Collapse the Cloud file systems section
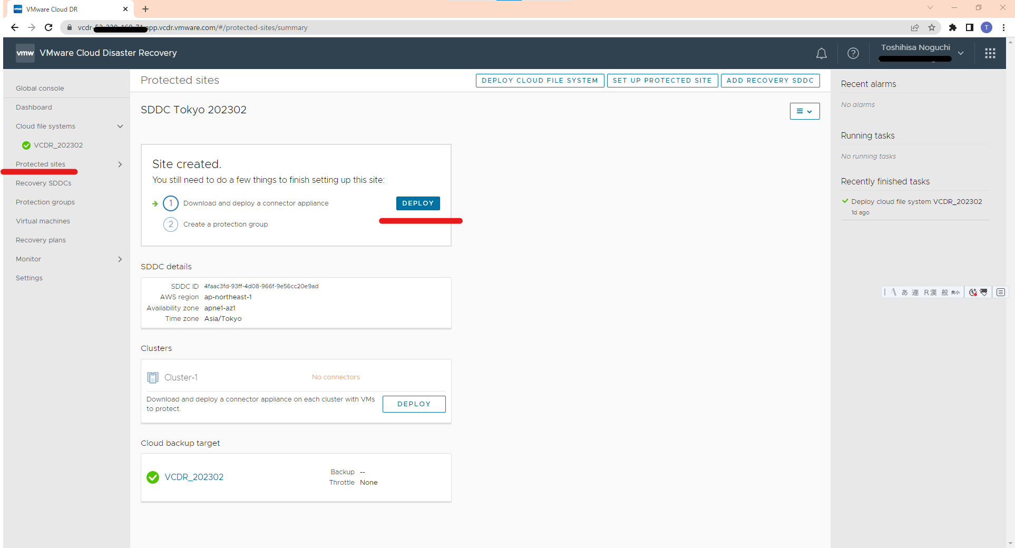 coord(120,126)
